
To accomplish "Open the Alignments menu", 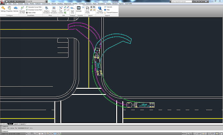I will (68, 4).
